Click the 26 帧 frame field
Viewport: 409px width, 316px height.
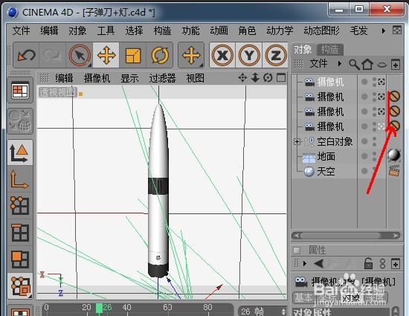(263, 311)
